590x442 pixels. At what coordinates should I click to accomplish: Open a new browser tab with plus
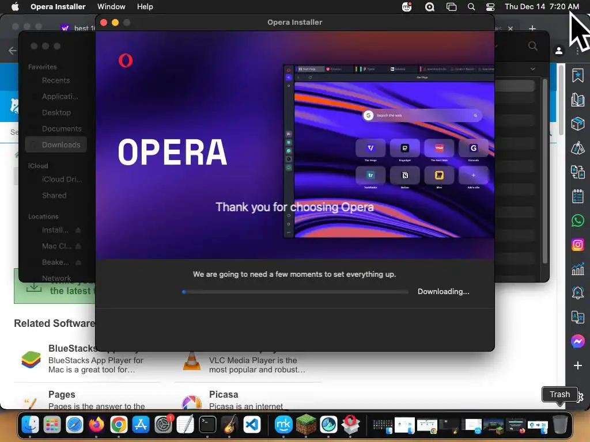[532, 29]
